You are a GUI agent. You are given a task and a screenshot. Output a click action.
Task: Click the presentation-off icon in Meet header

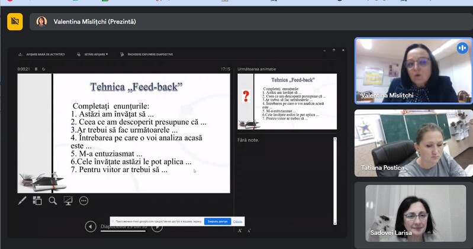coord(15,21)
